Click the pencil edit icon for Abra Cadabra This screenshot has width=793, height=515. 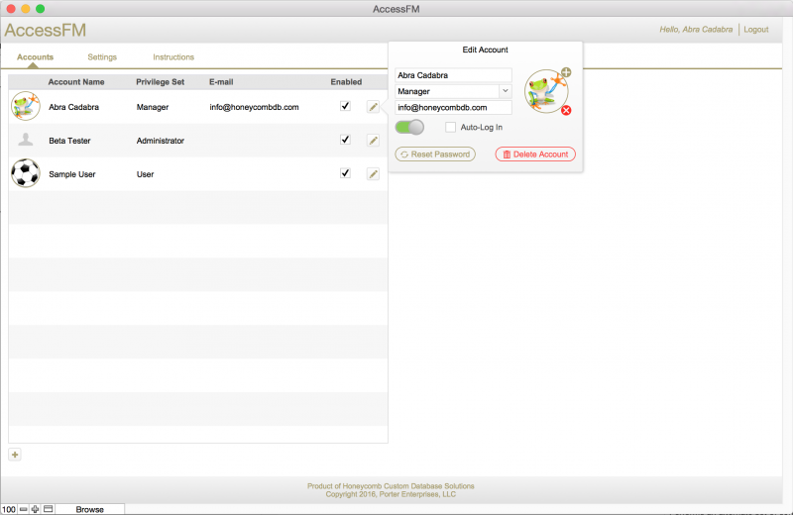point(373,107)
